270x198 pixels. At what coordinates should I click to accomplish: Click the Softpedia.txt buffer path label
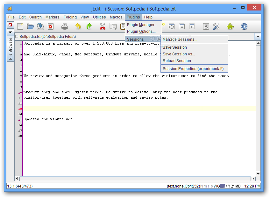click(47, 37)
